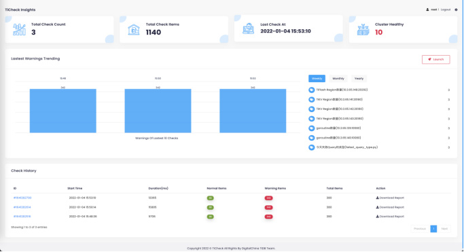
Task: Switch the trend view to Monthly
Action: pyautogui.click(x=338, y=78)
